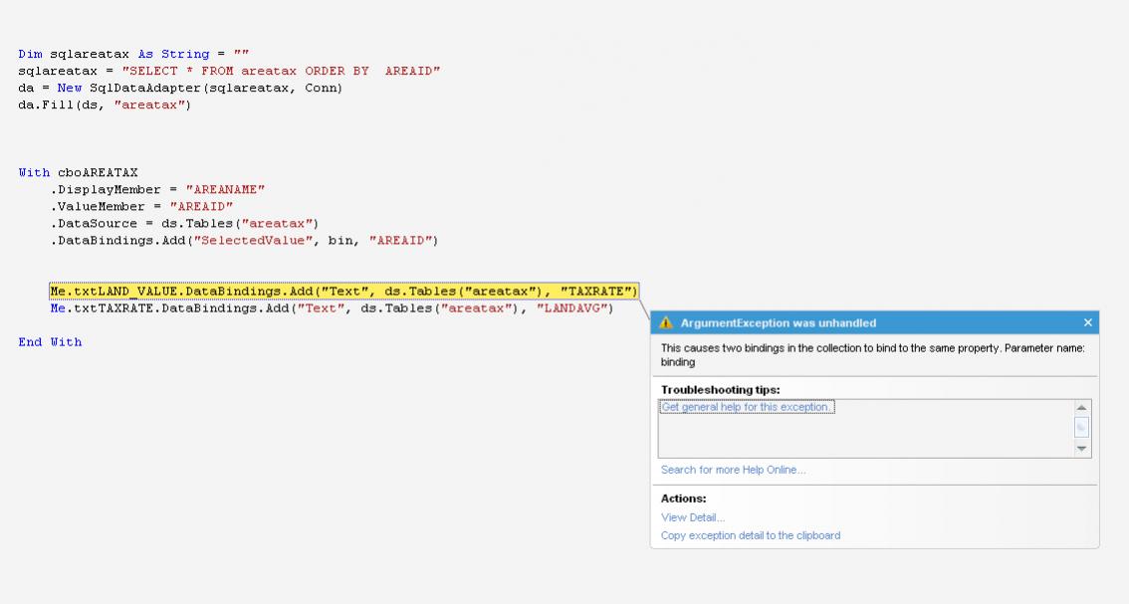Open View Detail for the exception
Screen dimensions: 1129x604
(693, 517)
